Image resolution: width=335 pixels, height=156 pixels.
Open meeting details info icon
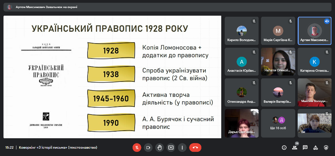284,148
